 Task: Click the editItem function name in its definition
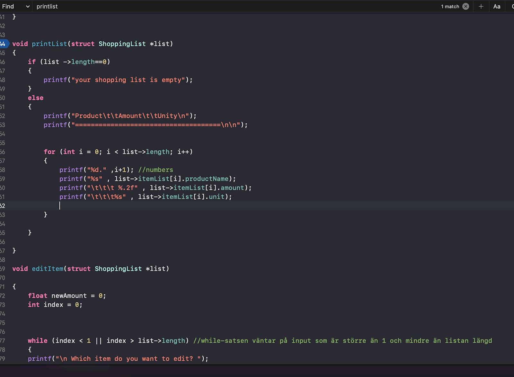coord(48,269)
